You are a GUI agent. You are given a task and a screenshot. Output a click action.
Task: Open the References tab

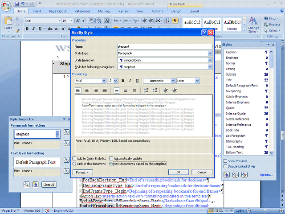click(x=82, y=11)
